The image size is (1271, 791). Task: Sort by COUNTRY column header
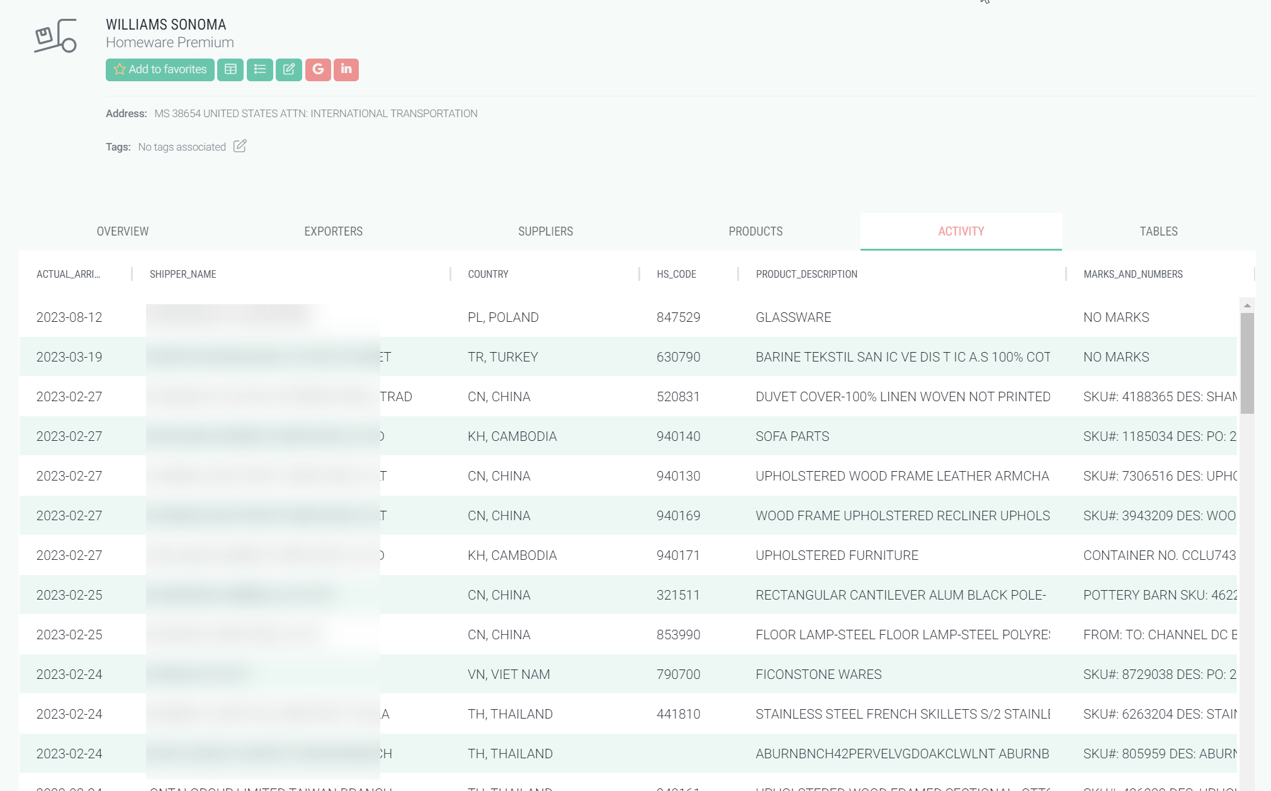click(489, 274)
